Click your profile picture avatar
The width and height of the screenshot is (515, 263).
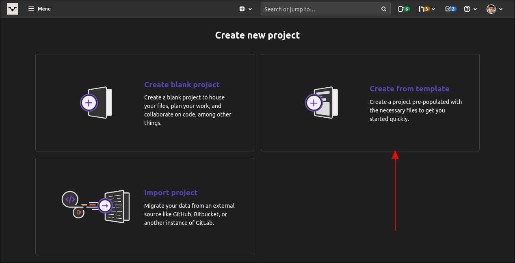point(491,9)
